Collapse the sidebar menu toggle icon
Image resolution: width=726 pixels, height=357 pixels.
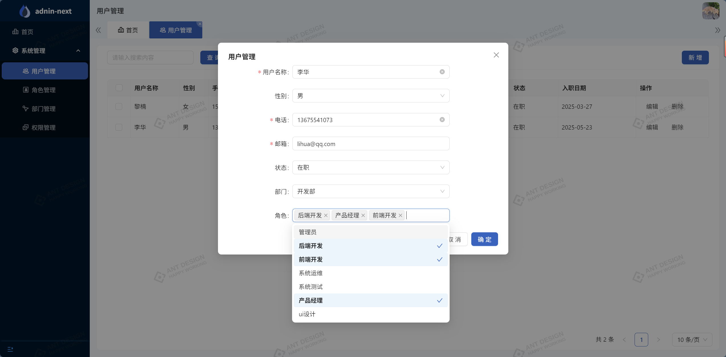pyautogui.click(x=10, y=349)
